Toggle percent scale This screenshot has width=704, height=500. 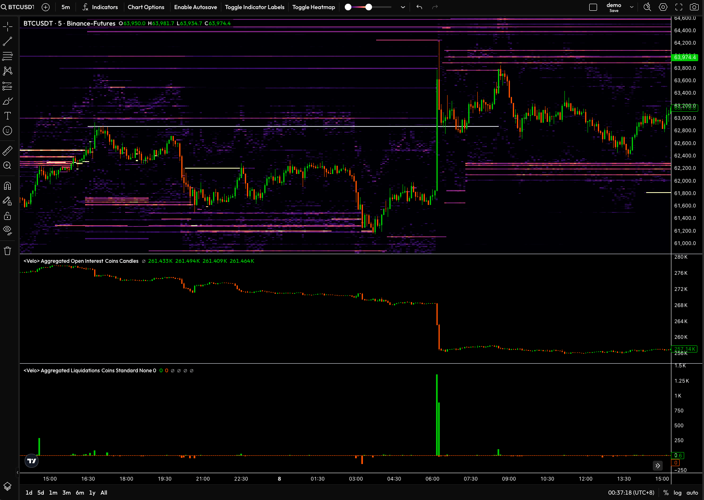[666, 493]
